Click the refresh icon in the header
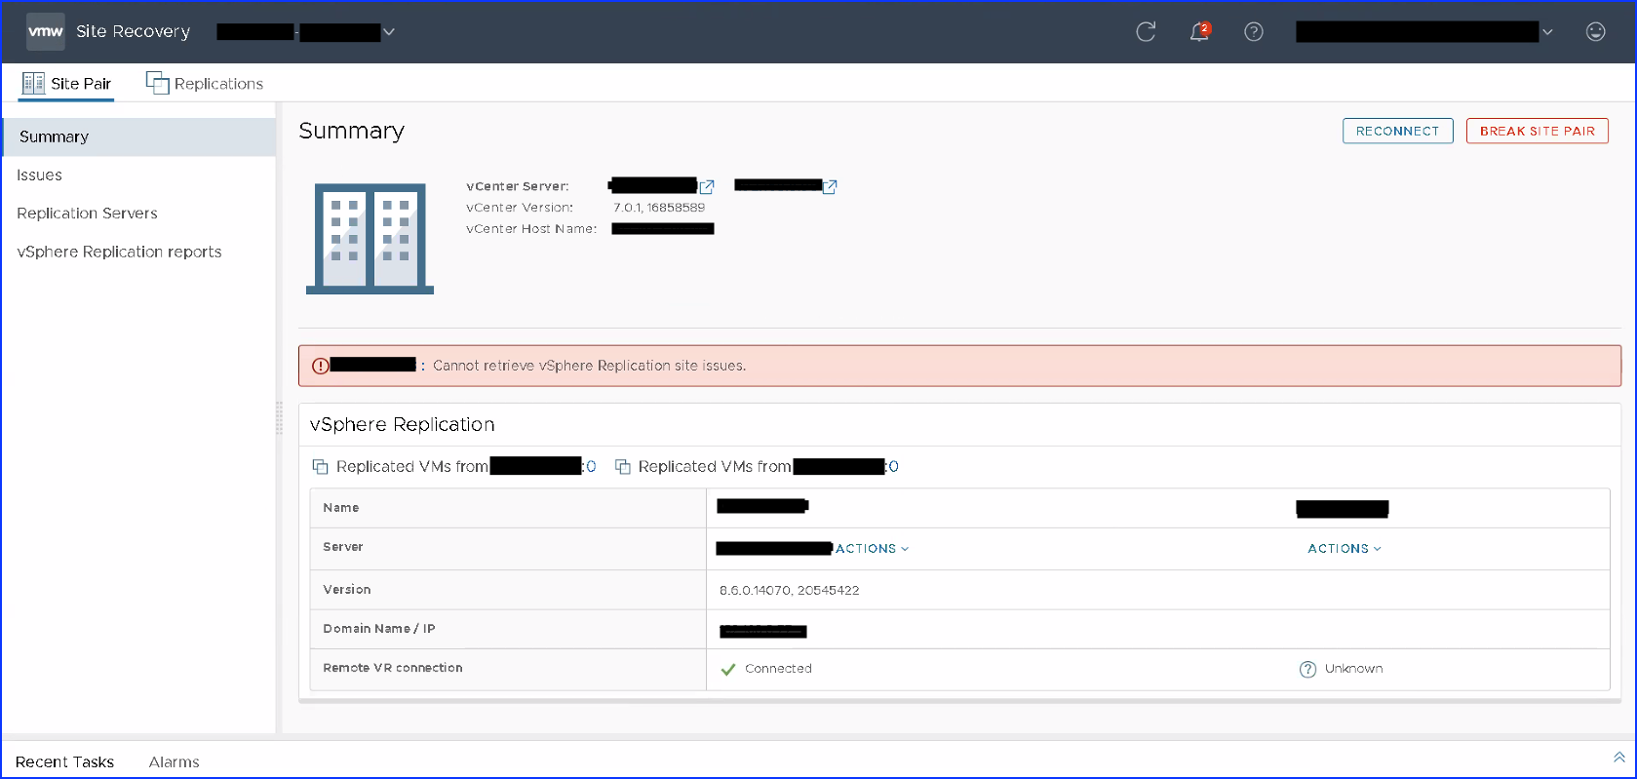1637x779 pixels. point(1146,32)
